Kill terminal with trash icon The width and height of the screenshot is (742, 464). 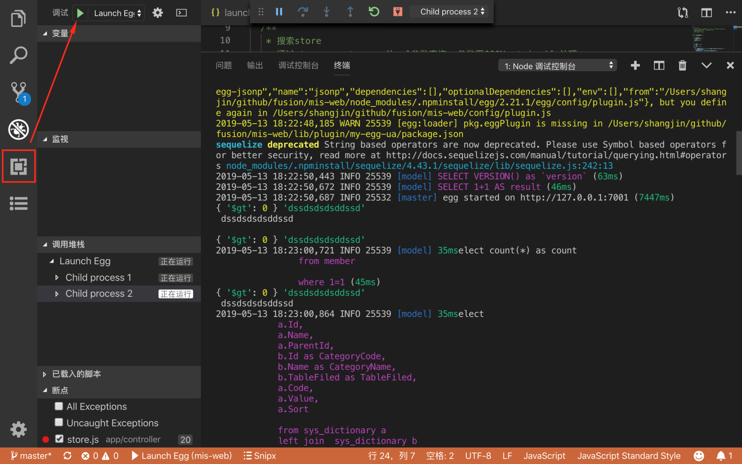tap(682, 65)
